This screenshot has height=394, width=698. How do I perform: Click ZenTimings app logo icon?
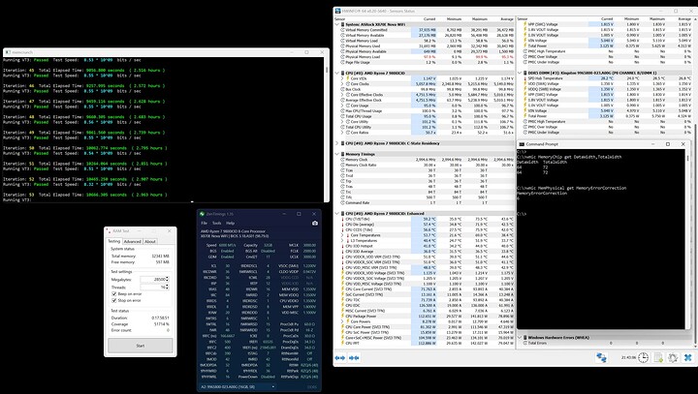[x=202, y=214]
